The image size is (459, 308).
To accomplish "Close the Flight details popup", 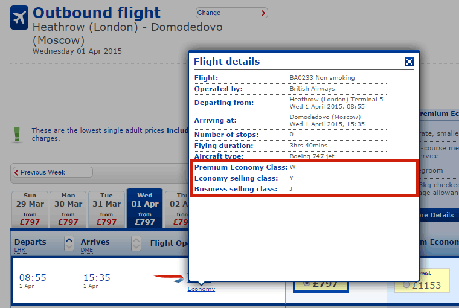I will point(409,62).
